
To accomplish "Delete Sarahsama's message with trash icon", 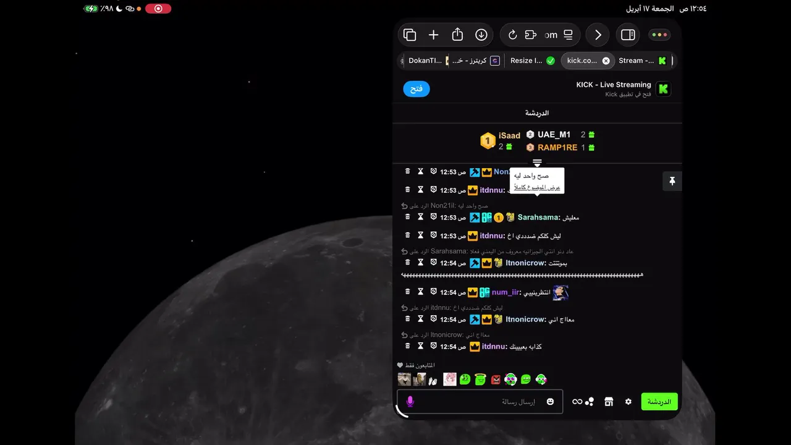I will 407,217.
